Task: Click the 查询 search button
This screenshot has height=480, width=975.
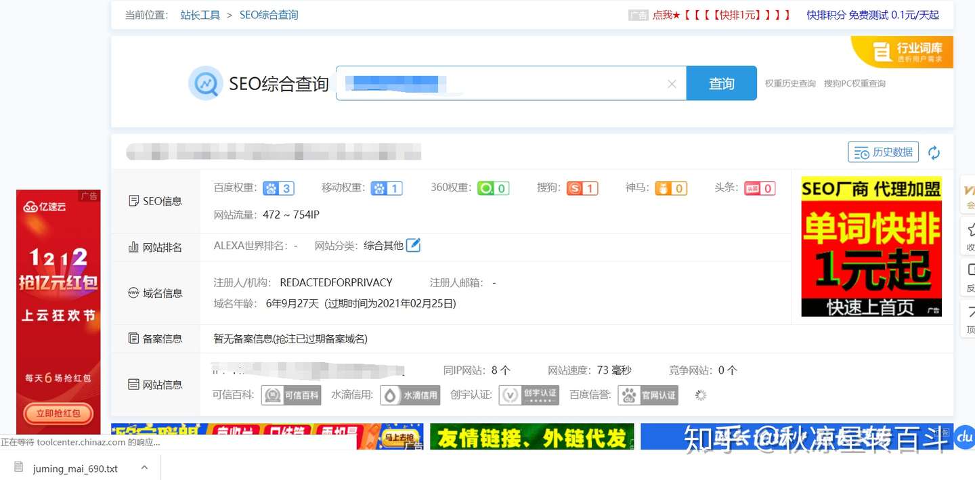Action: tap(721, 83)
